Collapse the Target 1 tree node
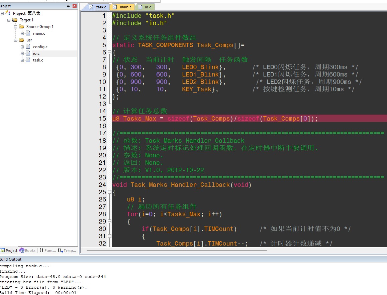 click(x=9, y=20)
